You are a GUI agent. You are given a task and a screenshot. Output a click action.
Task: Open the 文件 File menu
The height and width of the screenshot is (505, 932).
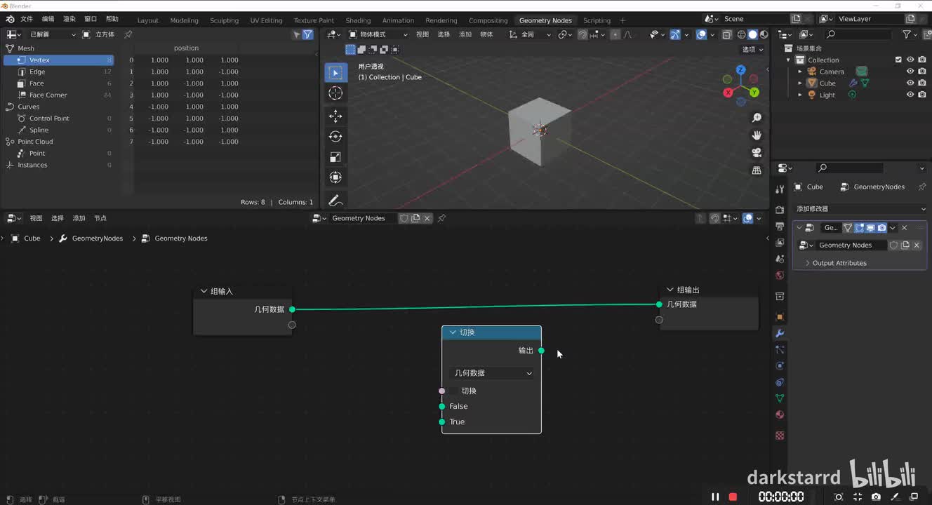27,19
